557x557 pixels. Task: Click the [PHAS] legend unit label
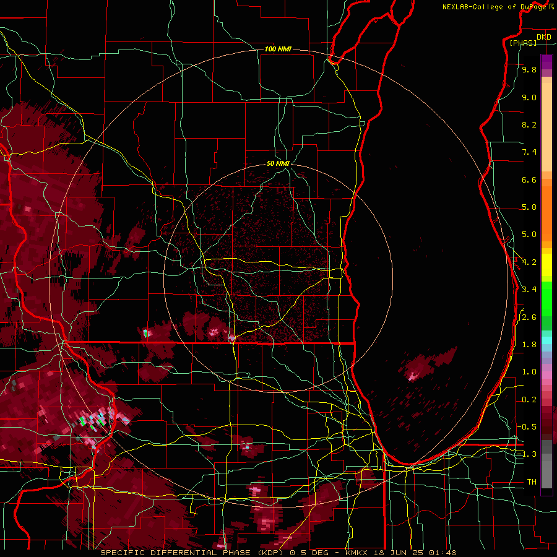point(523,43)
